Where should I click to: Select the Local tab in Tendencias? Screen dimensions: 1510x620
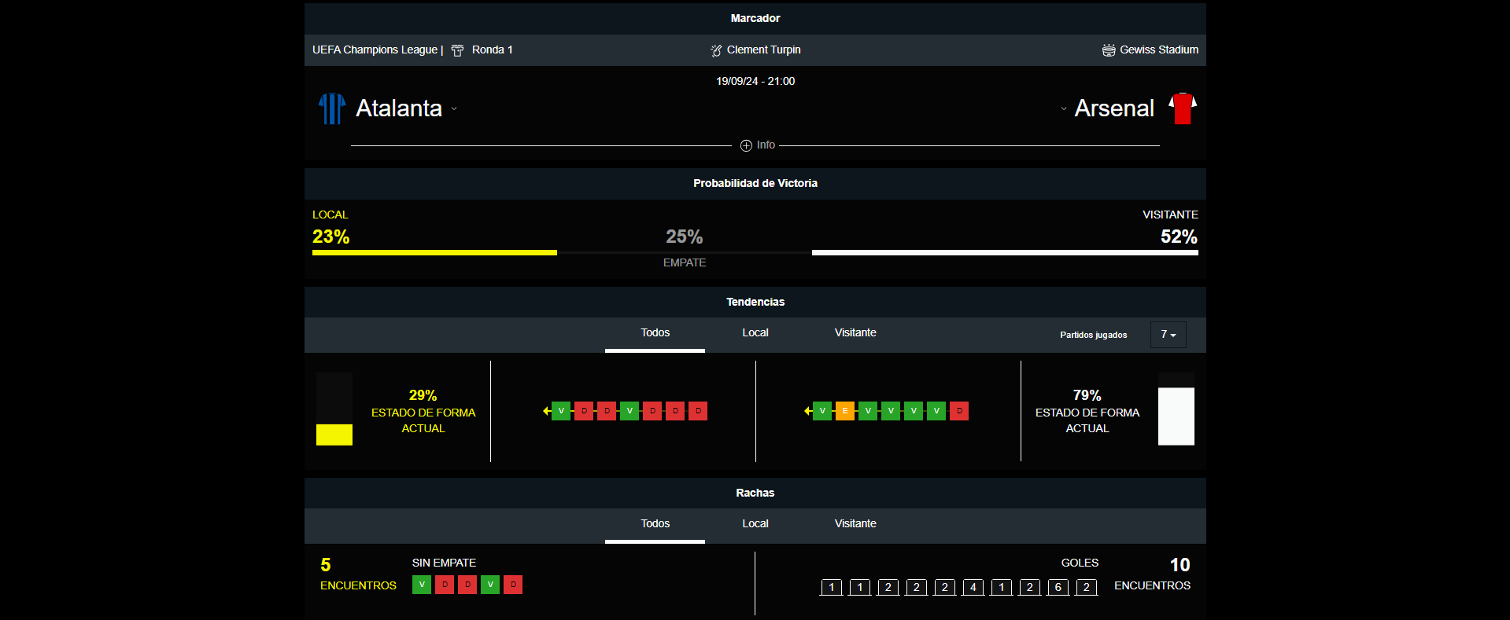[755, 333]
